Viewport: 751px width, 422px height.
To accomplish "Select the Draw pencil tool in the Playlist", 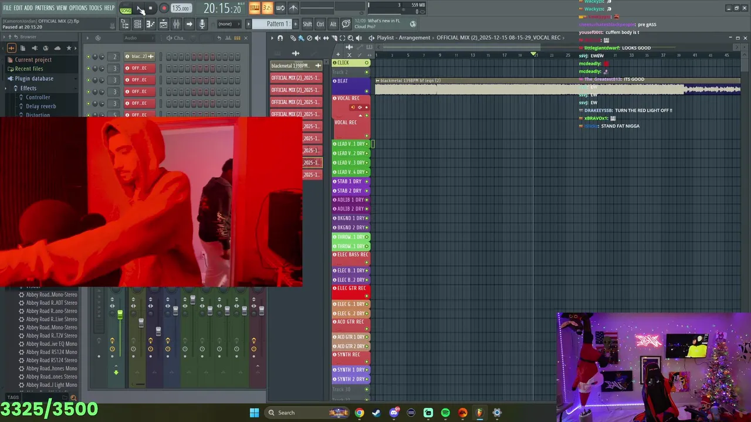I will [x=293, y=38].
